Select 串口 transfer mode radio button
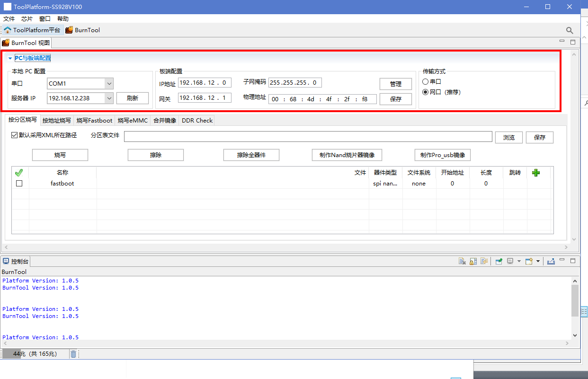 pyautogui.click(x=425, y=82)
